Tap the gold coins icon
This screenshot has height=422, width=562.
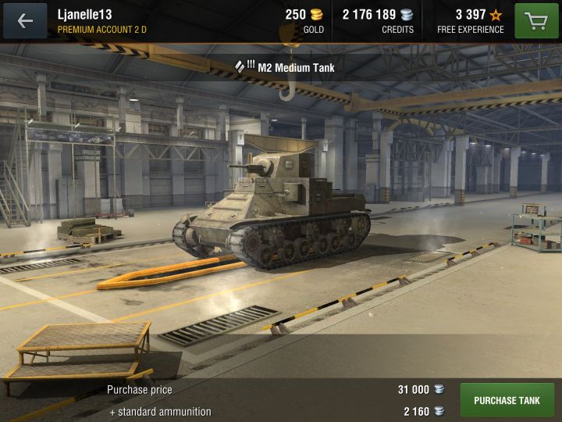click(x=316, y=15)
